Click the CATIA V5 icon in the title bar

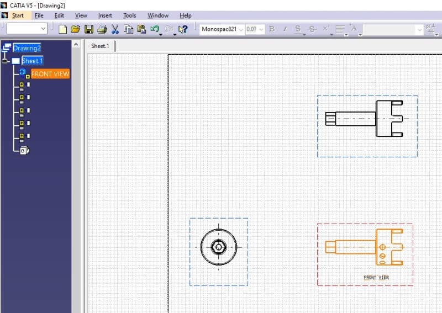(x=4, y=5)
